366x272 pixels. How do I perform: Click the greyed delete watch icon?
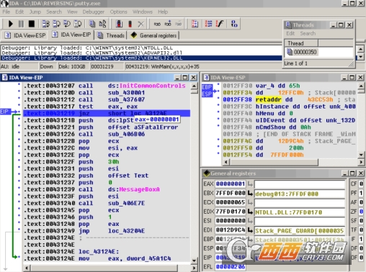tap(178, 24)
